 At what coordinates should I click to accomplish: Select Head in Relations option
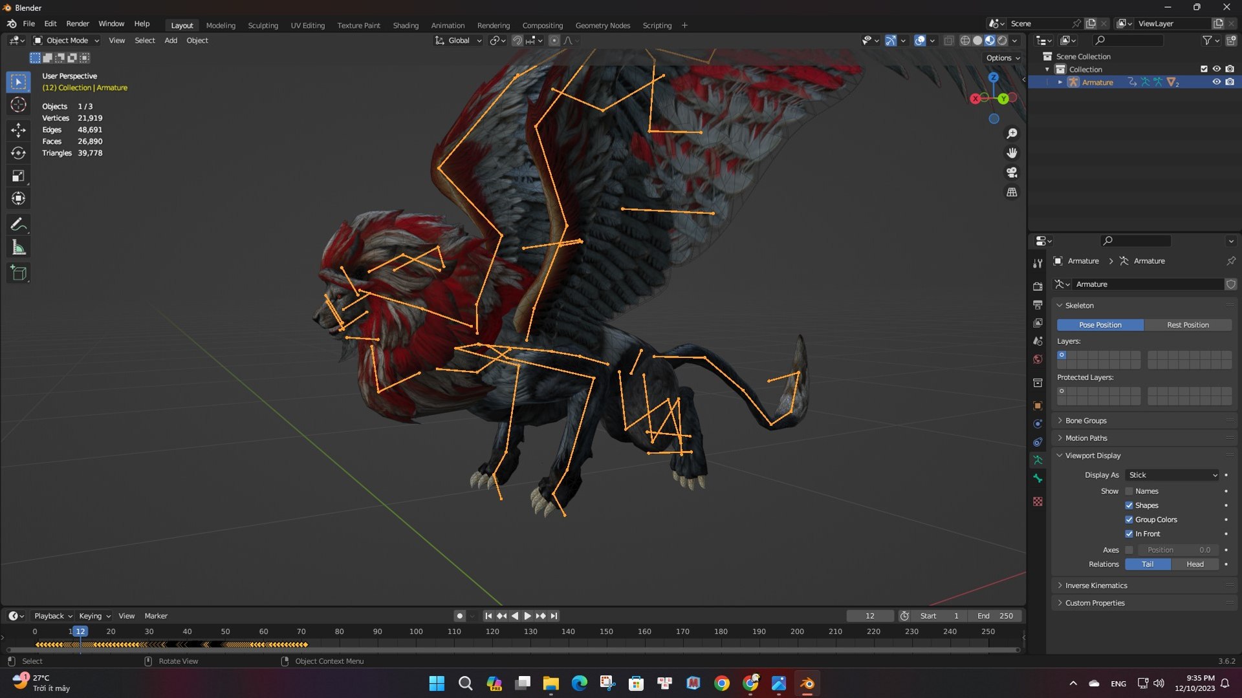coord(1195,564)
